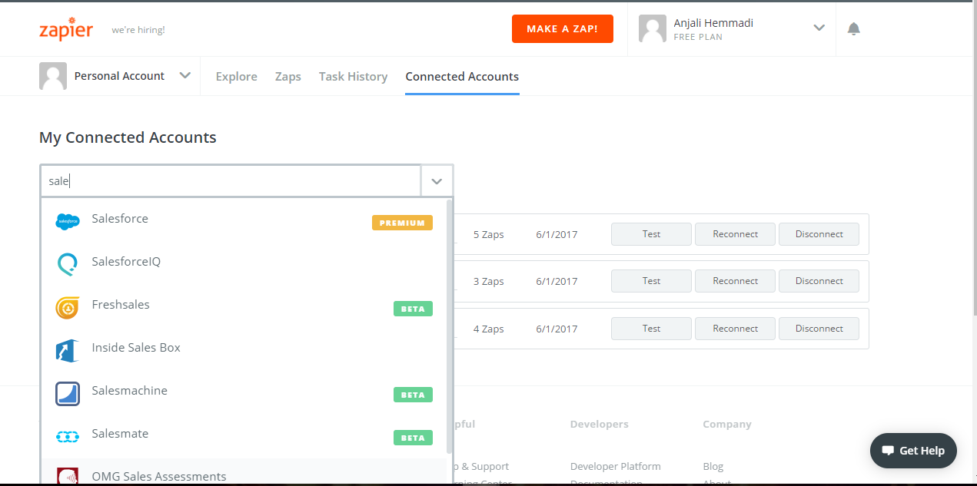This screenshot has height=486, width=977.
Task: Go to the Explore tab
Action: pos(237,76)
